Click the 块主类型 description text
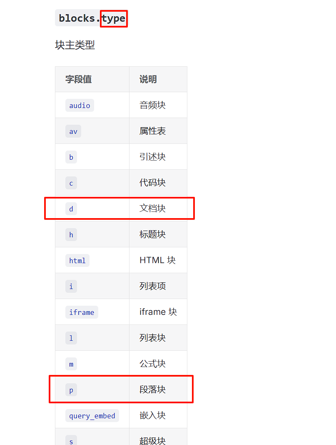This screenshot has height=445, width=336. 75,45
